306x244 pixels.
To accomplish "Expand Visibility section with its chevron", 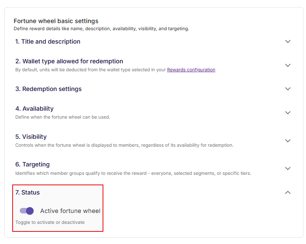I will [288, 141].
